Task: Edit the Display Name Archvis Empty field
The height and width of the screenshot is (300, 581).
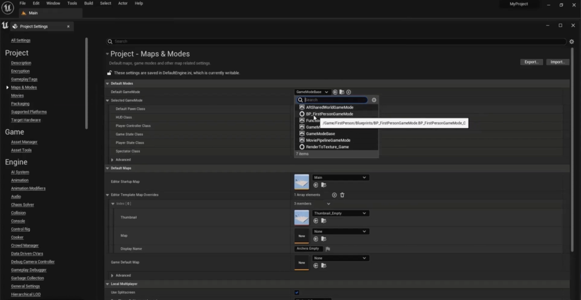Action: pyautogui.click(x=309, y=249)
